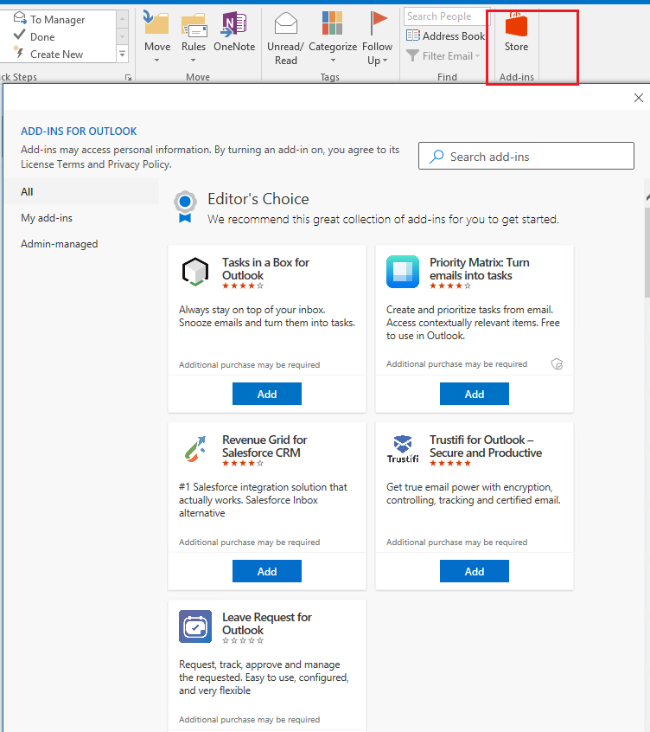Open Priority Matrix: Turn emails into tasks title
This screenshot has width=650, height=732.
(480, 269)
